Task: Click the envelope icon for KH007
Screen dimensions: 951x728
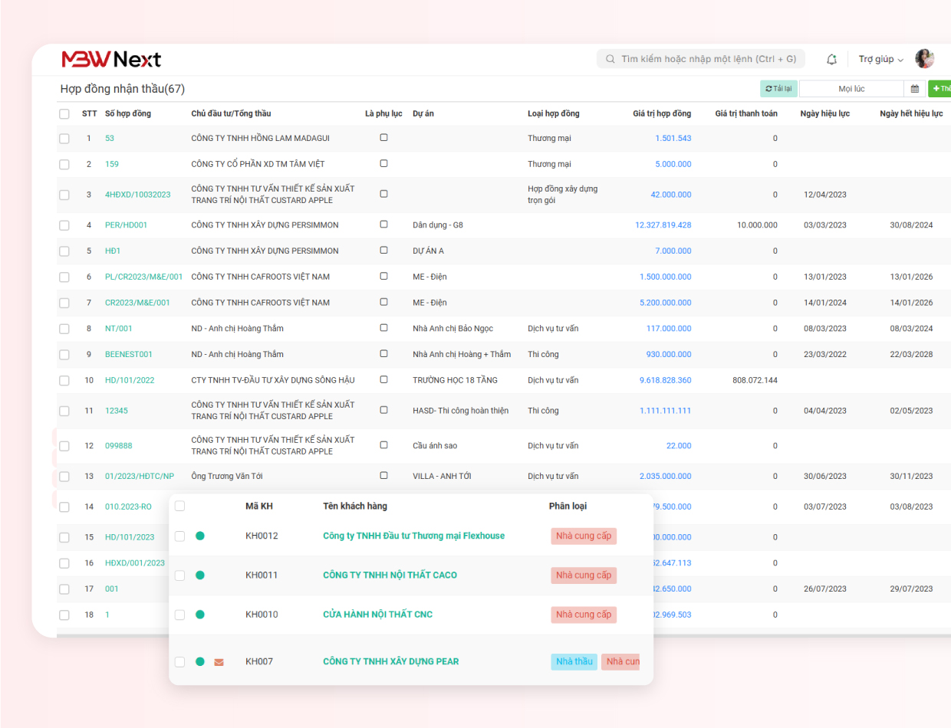Action: 219,662
